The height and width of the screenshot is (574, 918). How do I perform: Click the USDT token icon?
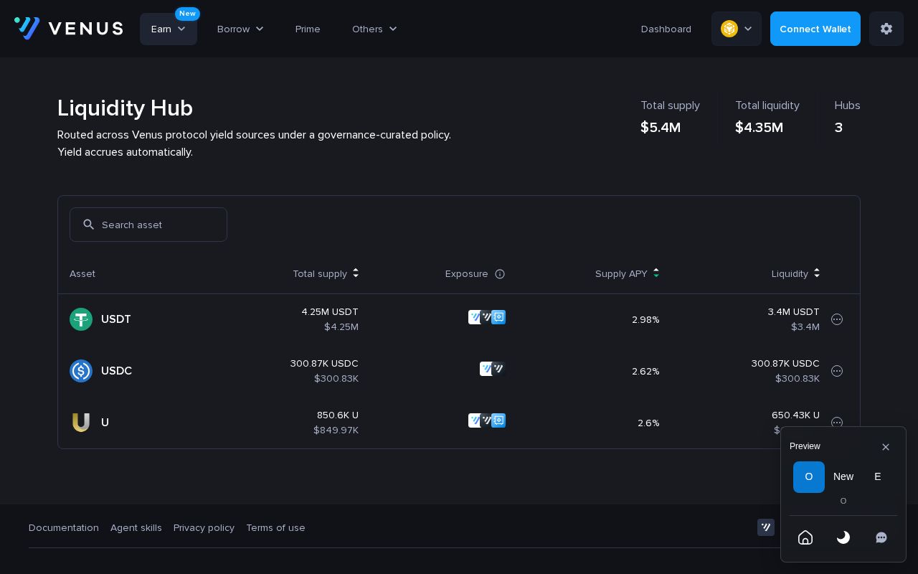pos(81,319)
